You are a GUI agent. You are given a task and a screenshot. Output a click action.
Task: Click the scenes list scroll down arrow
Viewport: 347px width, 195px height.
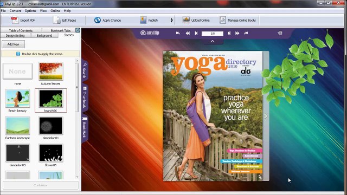pyautogui.click(x=77, y=177)
